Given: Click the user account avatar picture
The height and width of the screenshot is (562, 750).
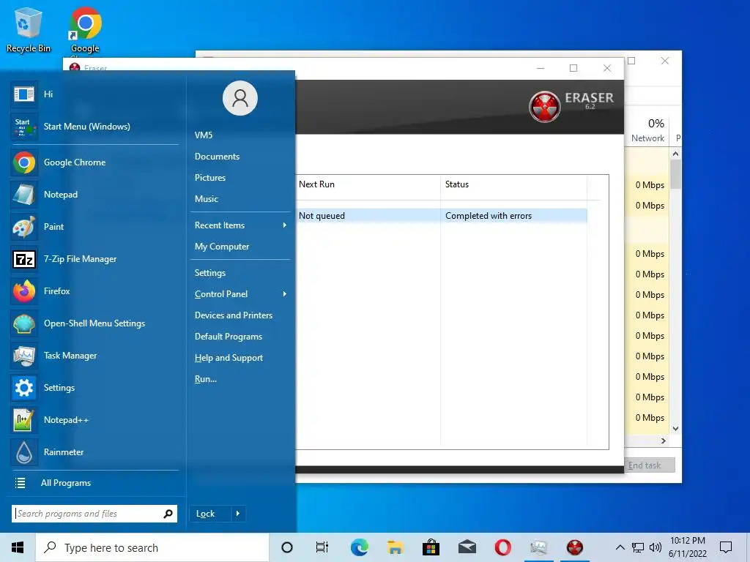Looking at the screenshot, I should click(240, 98).
